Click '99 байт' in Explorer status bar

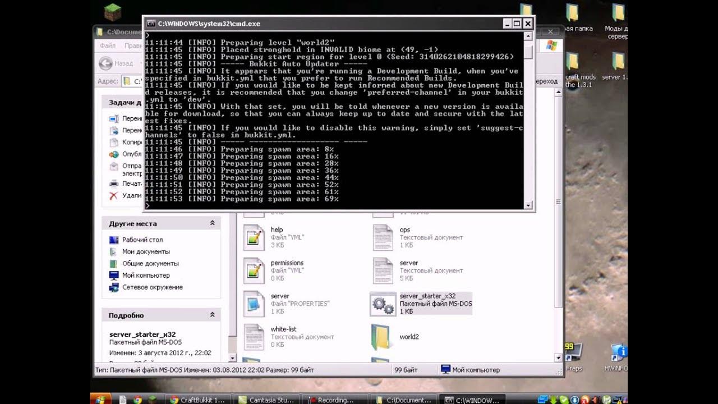pyautogui.click(x=406, y=370)
